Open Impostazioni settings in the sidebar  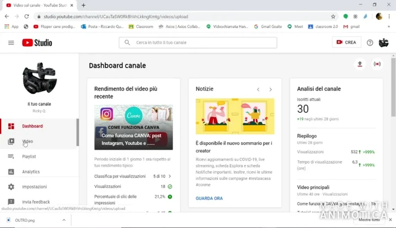tap(38, 187)
